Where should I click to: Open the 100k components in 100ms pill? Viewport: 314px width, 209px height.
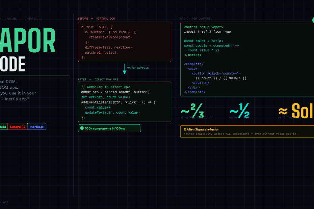[x=109, y=128]
